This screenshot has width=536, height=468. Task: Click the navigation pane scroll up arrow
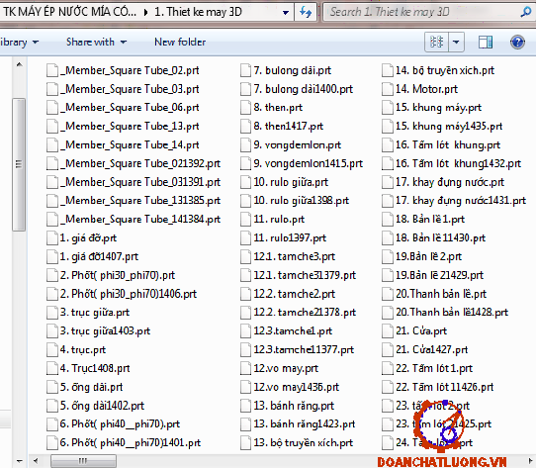[x=20, y=64]
